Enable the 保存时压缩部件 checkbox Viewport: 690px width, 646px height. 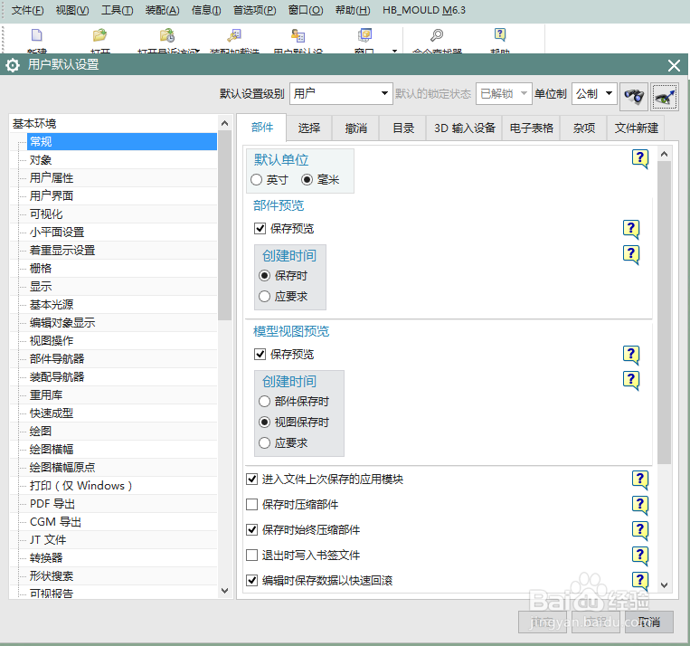pos(251,505)
